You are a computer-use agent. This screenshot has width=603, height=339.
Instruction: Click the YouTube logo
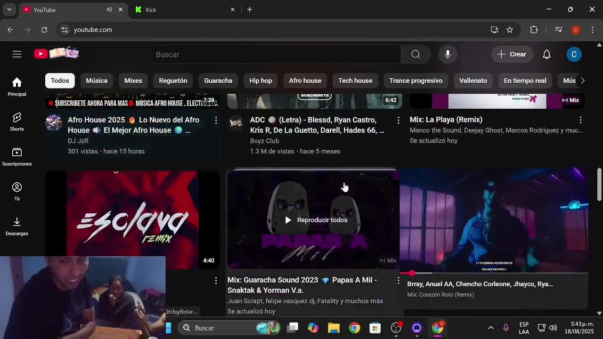coord(56,53)
